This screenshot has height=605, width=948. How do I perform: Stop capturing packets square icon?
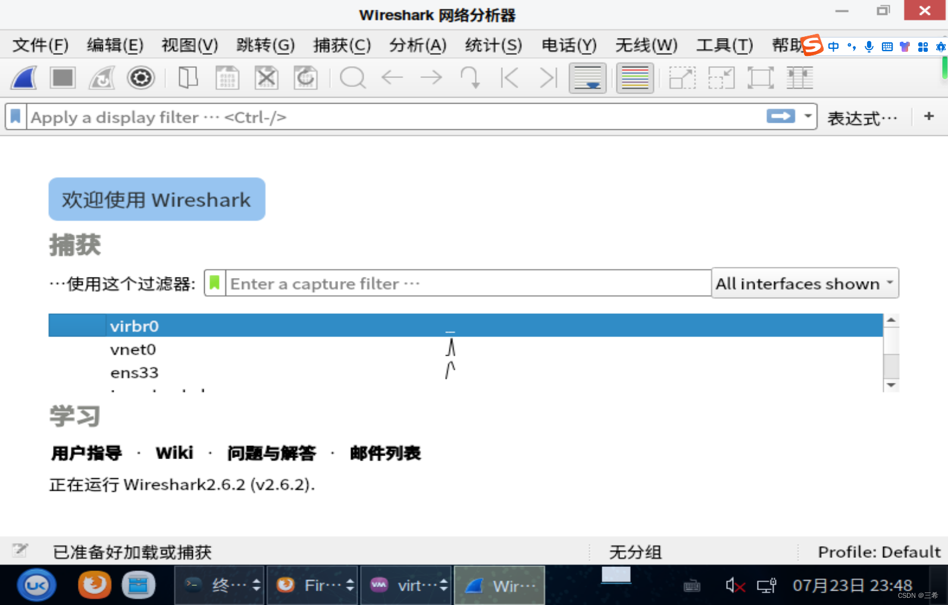click(x=62, y=78)
